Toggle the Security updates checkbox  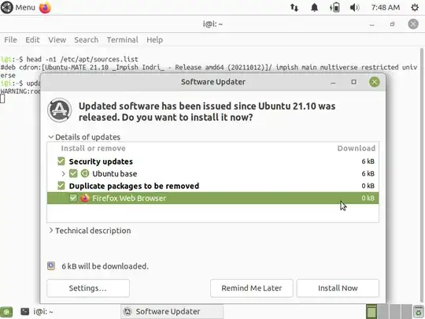point(61,161)
